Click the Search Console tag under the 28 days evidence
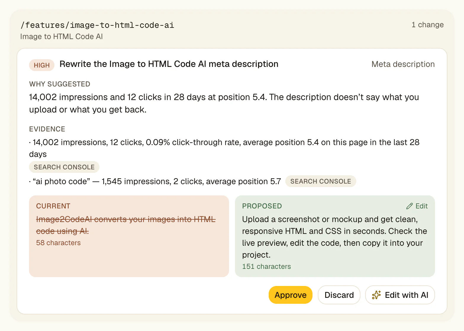 tap(64, 167)
